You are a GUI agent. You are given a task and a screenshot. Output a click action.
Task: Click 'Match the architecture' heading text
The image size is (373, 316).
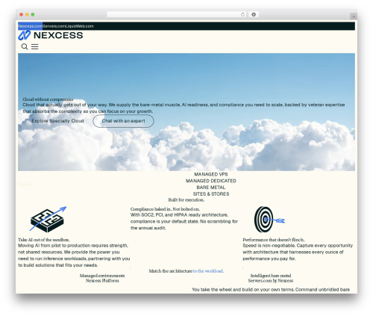(x=171, y=271)
